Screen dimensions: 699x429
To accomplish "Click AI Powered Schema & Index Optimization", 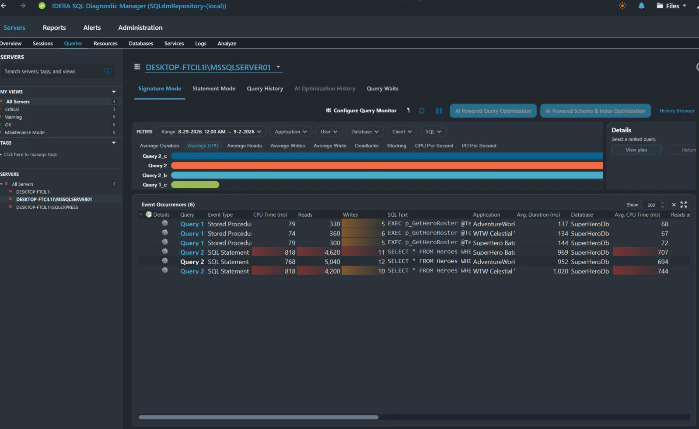I will coord(595,111).
